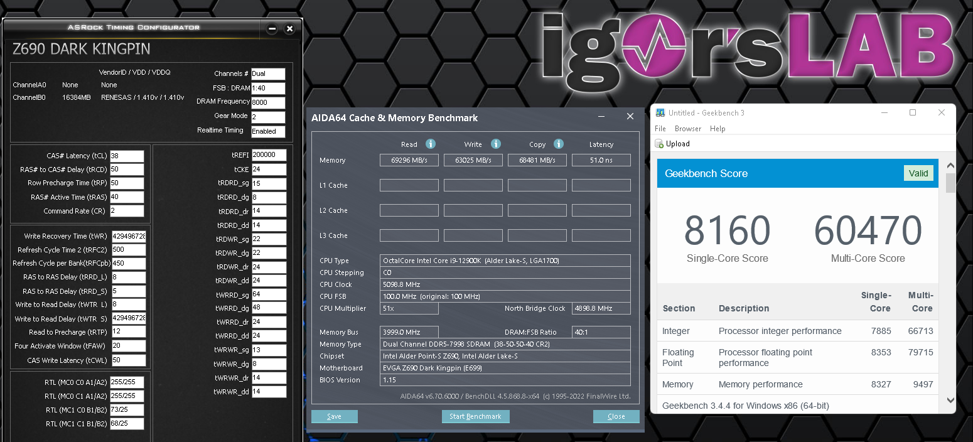Click the Geekbench scrollbar up arrow

pos(950,166)
